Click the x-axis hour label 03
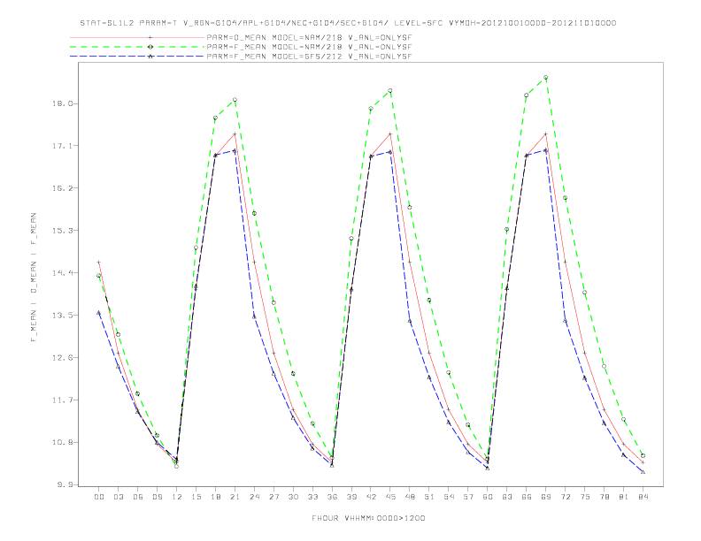 (x=119, y=497)
